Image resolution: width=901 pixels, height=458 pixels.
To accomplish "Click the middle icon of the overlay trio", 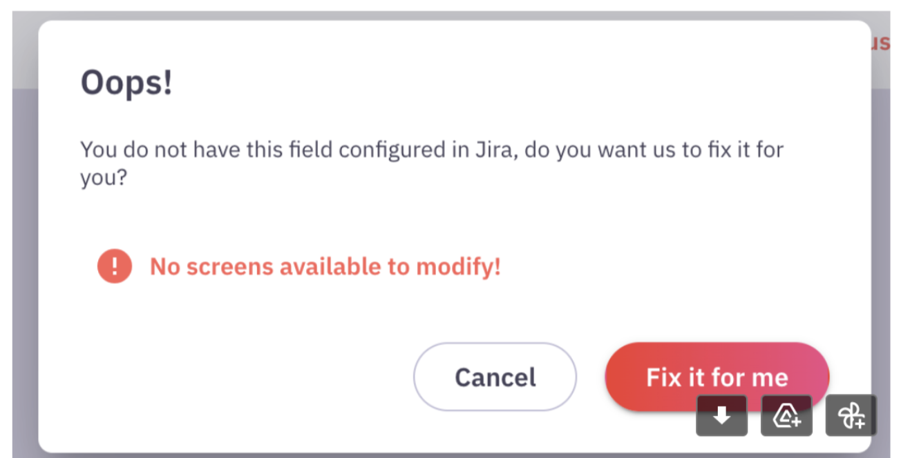I will click(786, 415).
